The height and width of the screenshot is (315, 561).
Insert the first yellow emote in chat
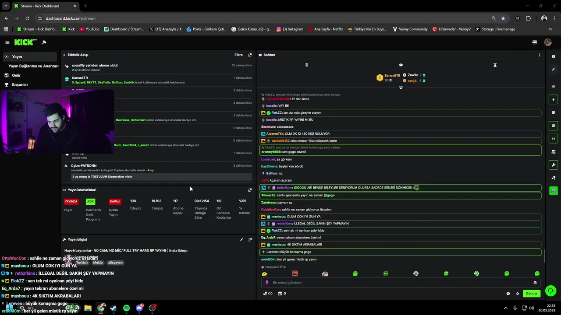pos(264,274)
